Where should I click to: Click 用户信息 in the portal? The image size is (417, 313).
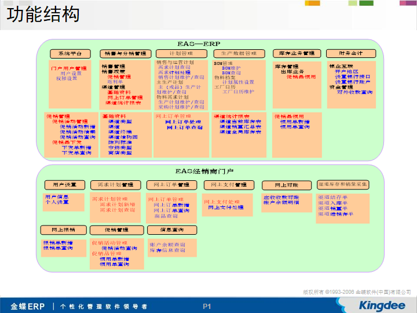[57, 197]
